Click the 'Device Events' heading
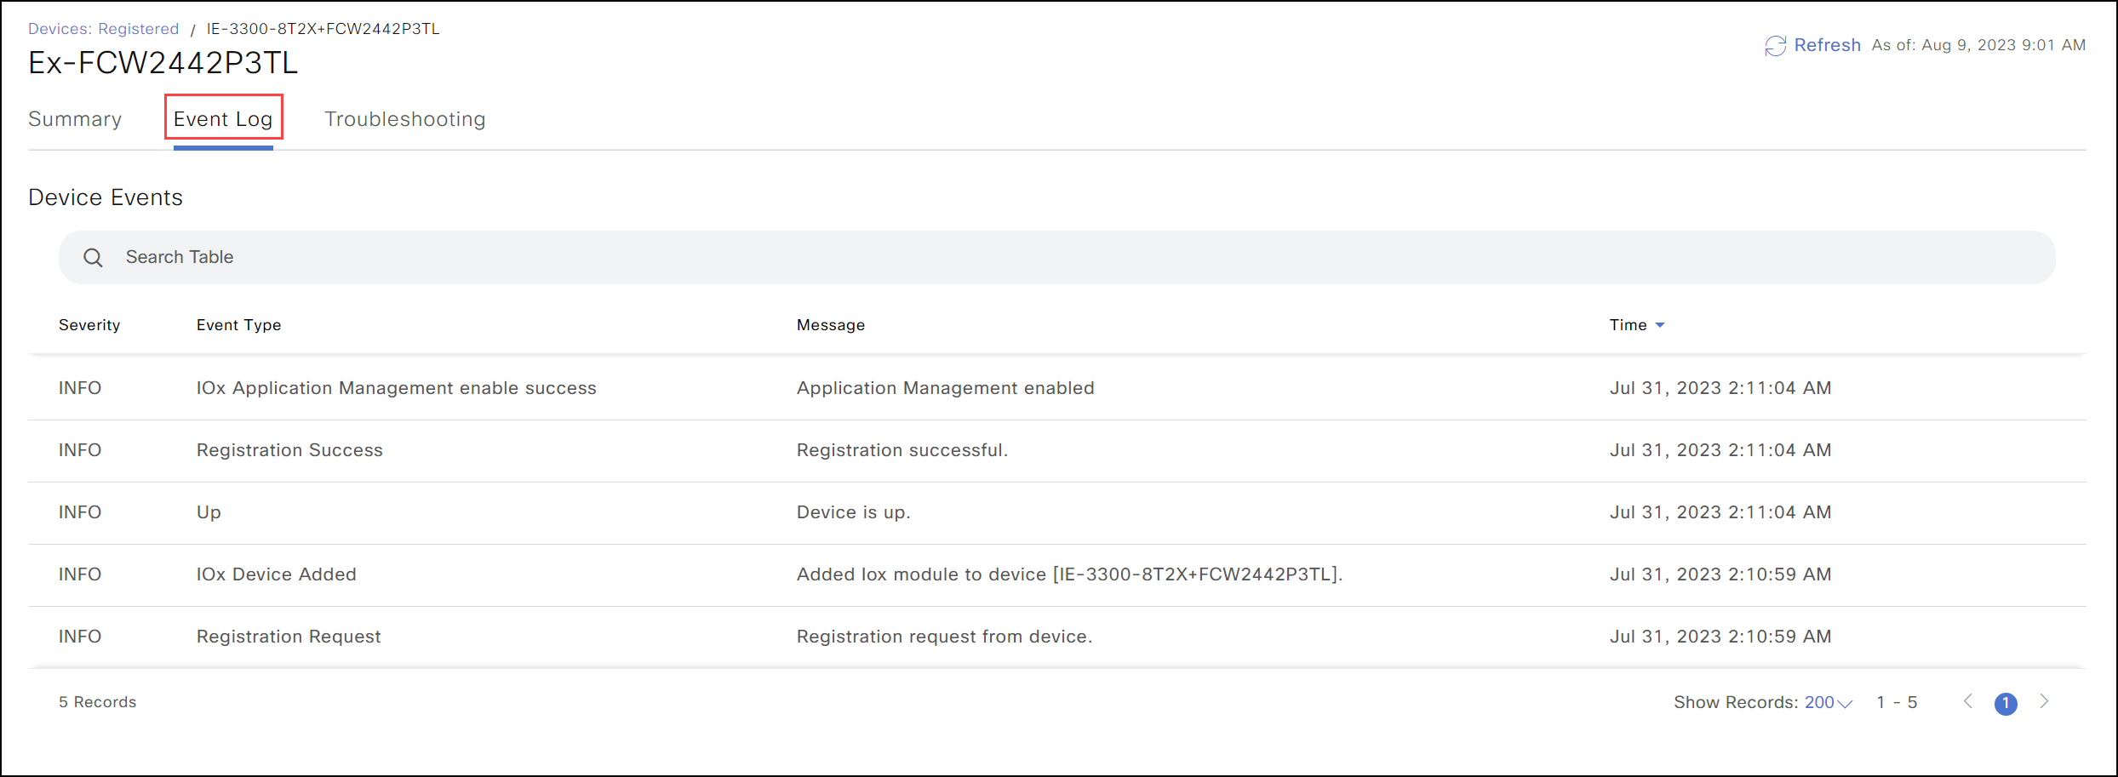This screenshot has width=2118, height=777. pyautogui.click(x=106, y=197)
